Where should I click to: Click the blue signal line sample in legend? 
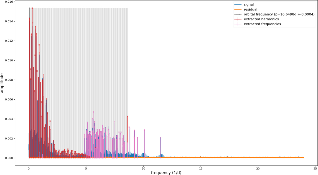(x=238, y=4)
